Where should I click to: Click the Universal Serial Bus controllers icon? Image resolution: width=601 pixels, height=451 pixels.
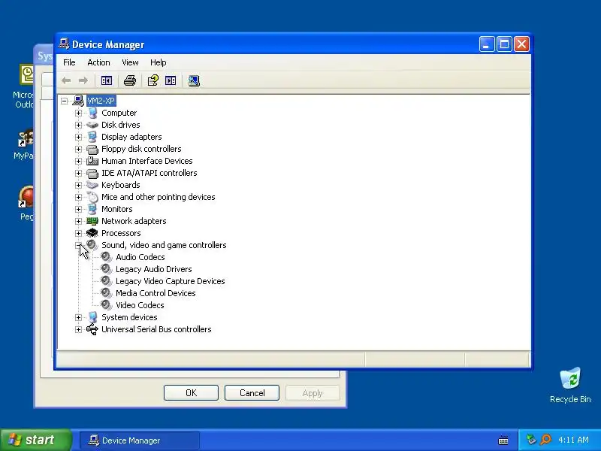pos(92,329)
